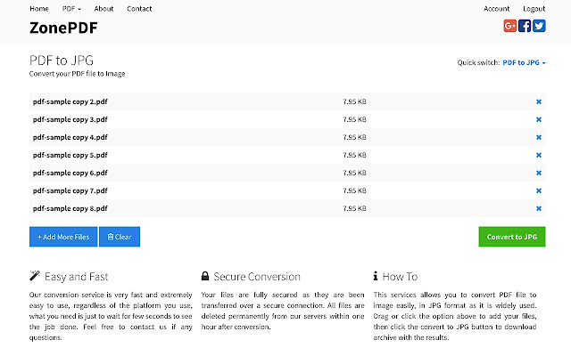Expand the PDF dropdown in the navigation
The width and height of the screenshot is (571, 356).
[71, 9]
